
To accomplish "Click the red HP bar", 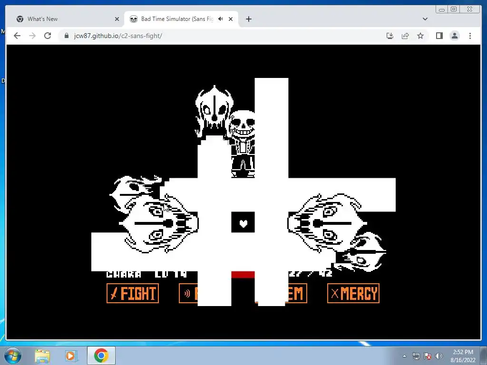I will (x=243, y=274).
